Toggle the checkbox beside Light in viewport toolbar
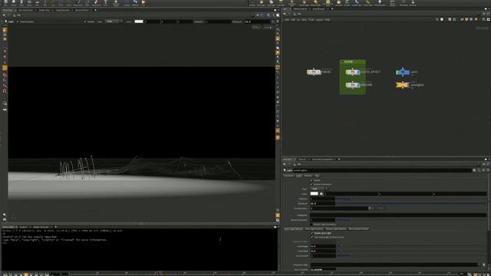The height and width of the screenshot is (276, 491). (18, 21)
